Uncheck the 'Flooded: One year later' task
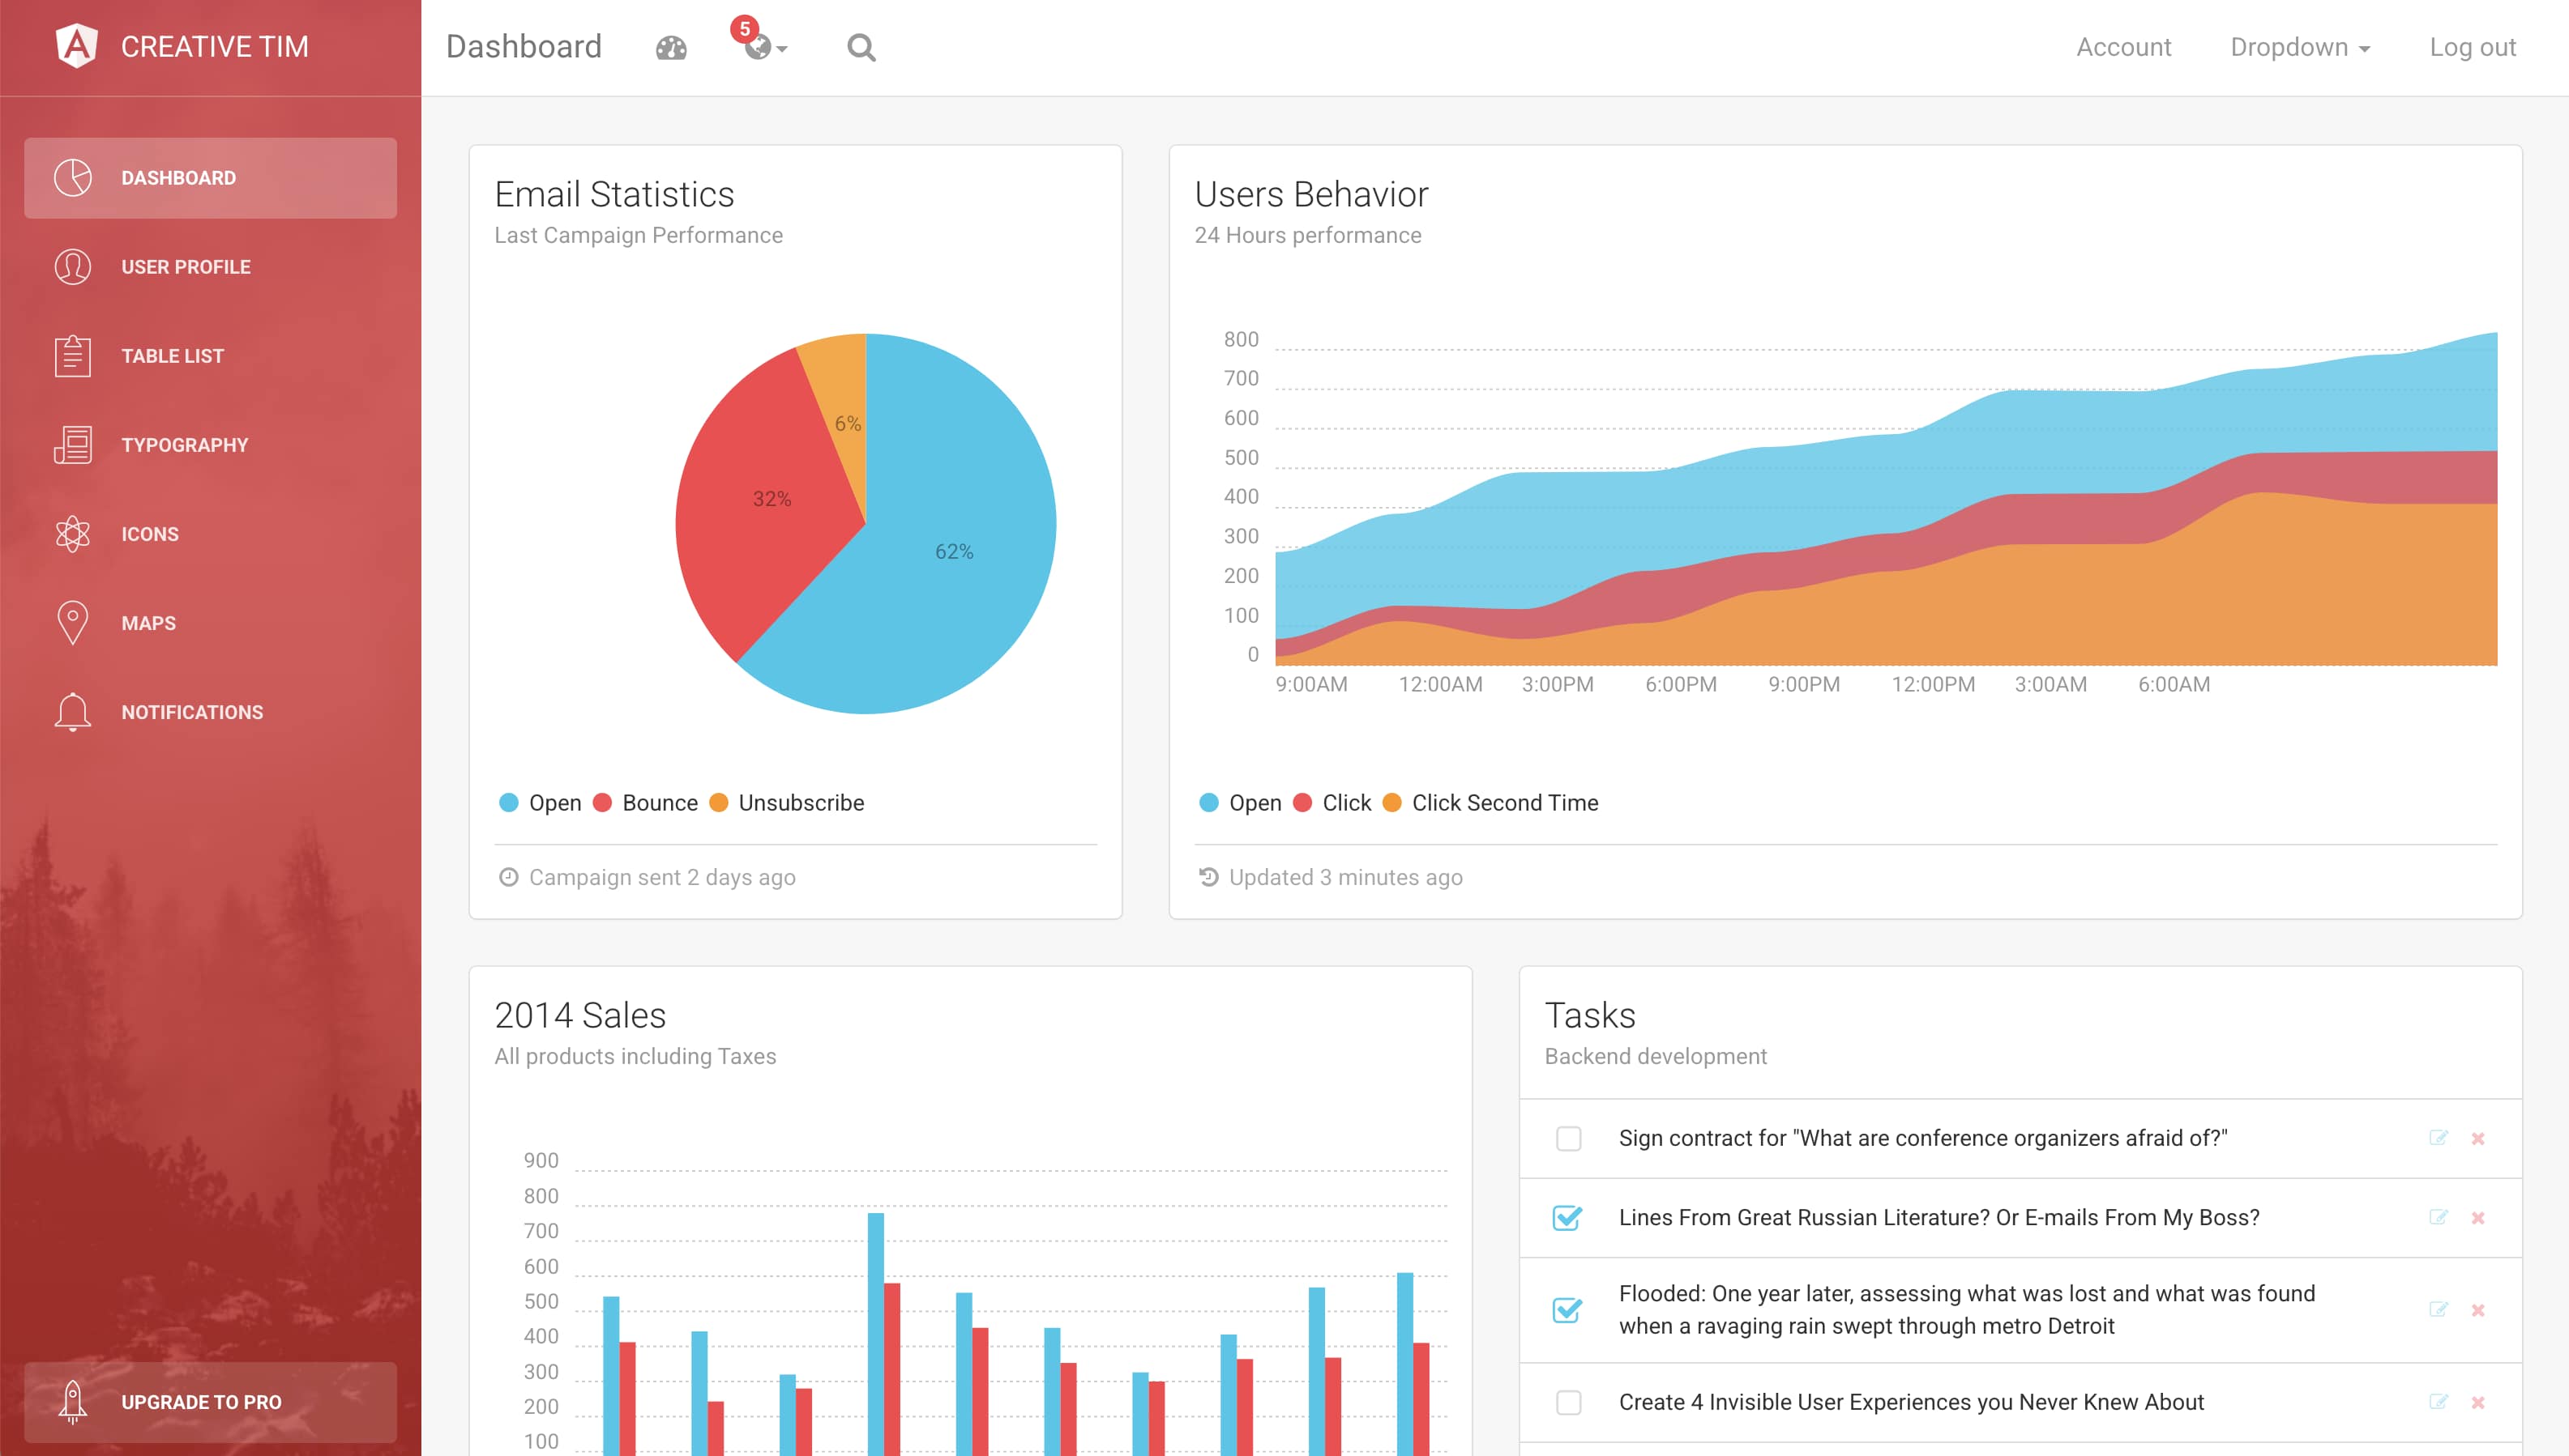This screenshot has height=1456, width=2569. tap(1567, 1308)
